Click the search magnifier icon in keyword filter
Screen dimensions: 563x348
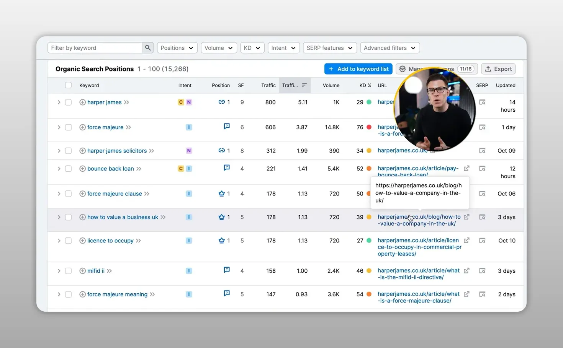click(x=148, y=48)
